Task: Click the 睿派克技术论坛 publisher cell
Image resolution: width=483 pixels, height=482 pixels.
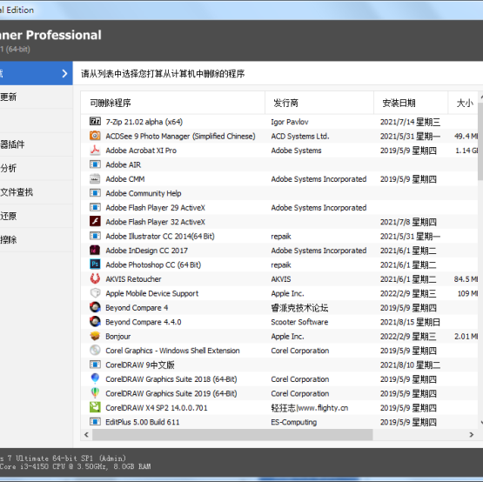Action: pyautogui.click(x=299, y=308)
